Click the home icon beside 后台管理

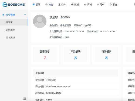[4, 15]
